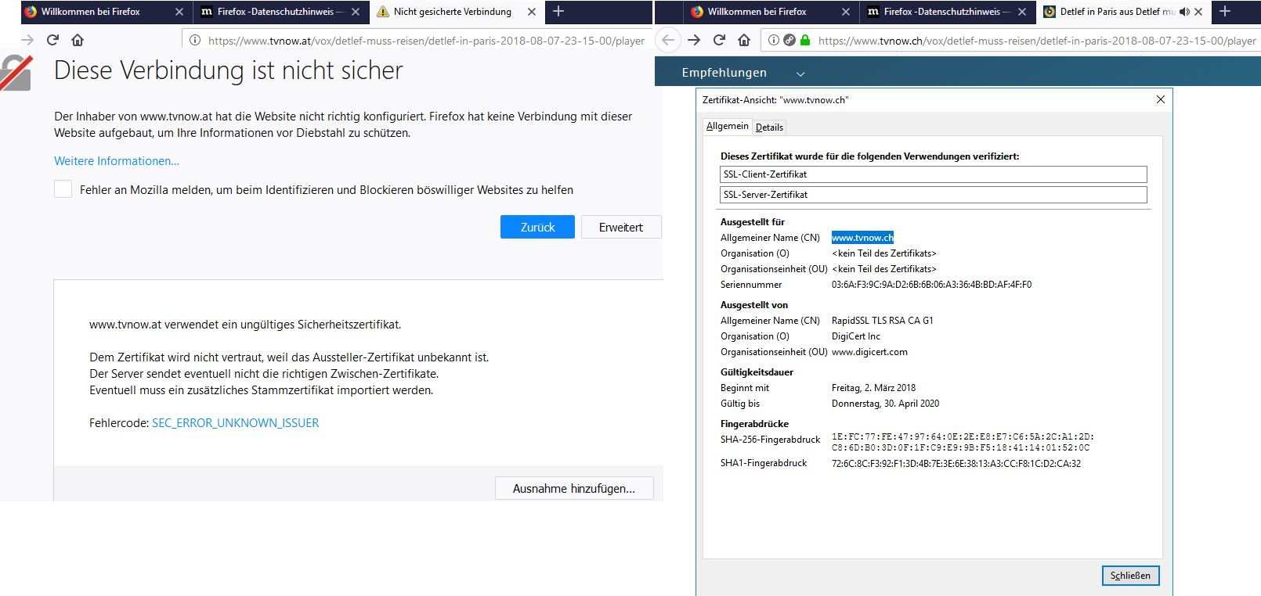Mute audio on the Detlef in Paris tab
The height and width of the screenshot is (596, 1261).
1184,12
